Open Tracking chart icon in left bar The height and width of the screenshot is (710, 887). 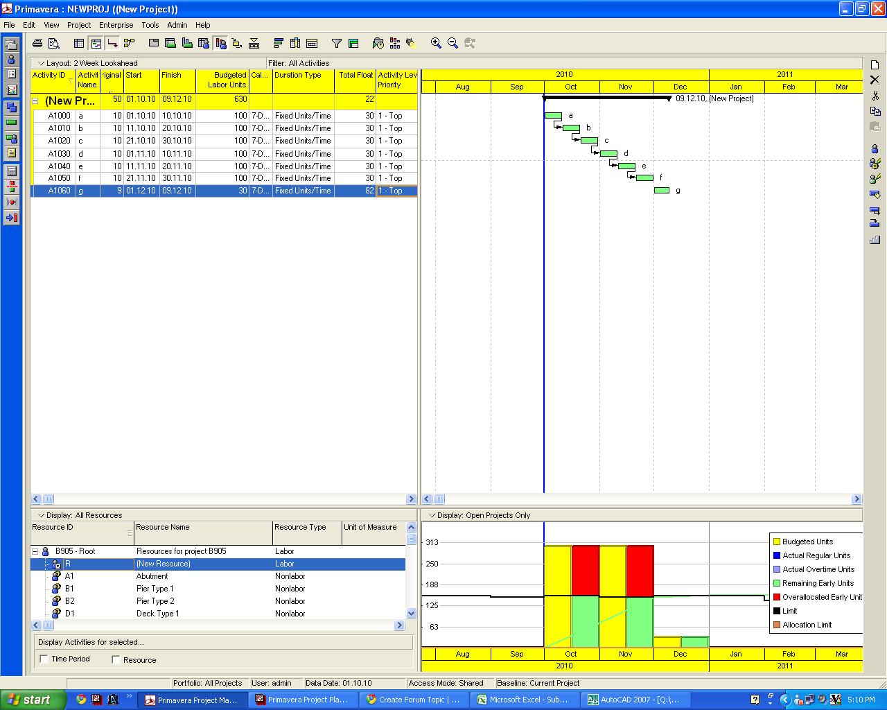[x=11, y=89]
